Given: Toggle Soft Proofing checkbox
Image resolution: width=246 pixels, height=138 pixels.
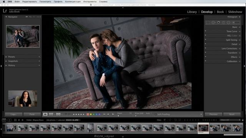Looking at the screenshot, I should [x=156, y=114].
